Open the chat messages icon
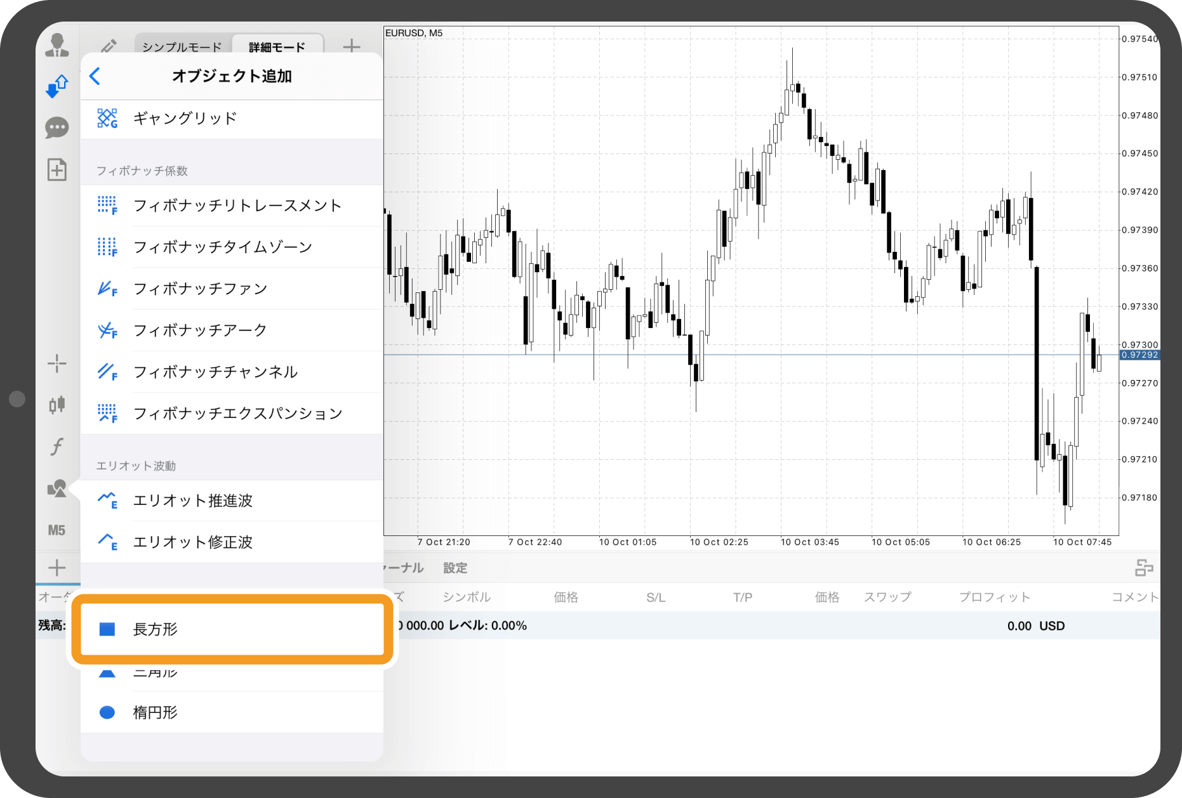This screenshot has width=1182, height=798. 57,128
